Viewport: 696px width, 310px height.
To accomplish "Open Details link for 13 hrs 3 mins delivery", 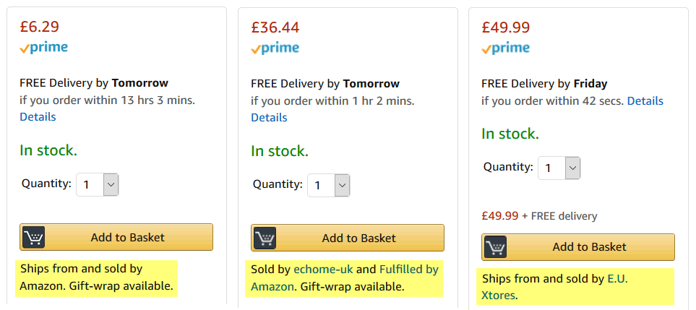I will [38, 117].
